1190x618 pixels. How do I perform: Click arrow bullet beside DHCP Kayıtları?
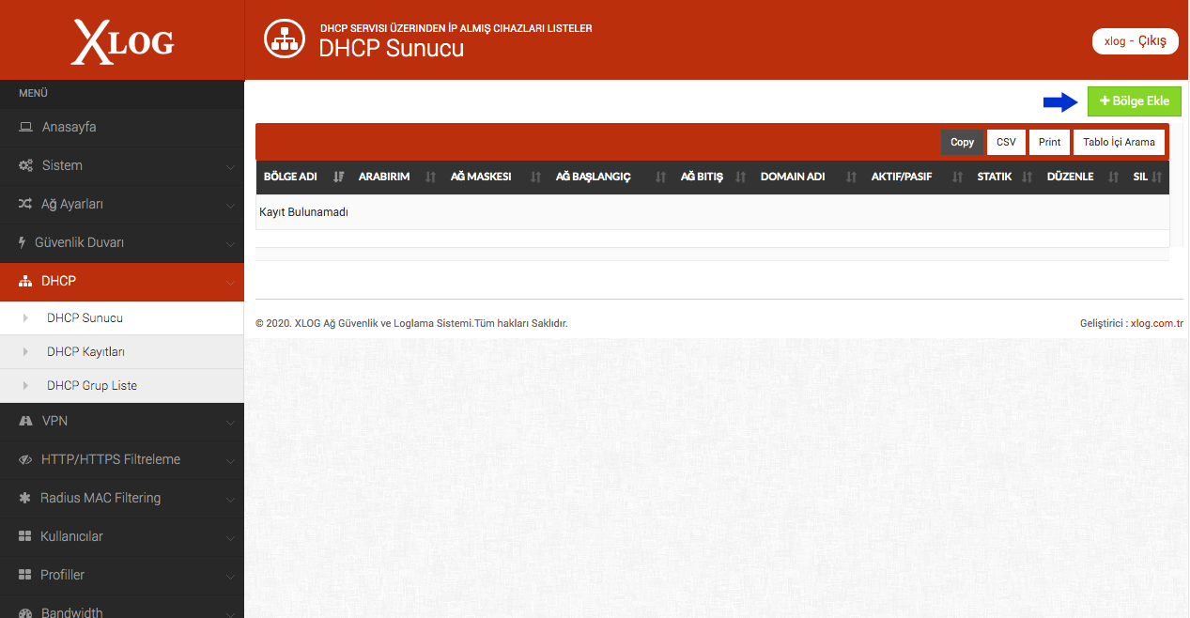(x=25, y=352)
